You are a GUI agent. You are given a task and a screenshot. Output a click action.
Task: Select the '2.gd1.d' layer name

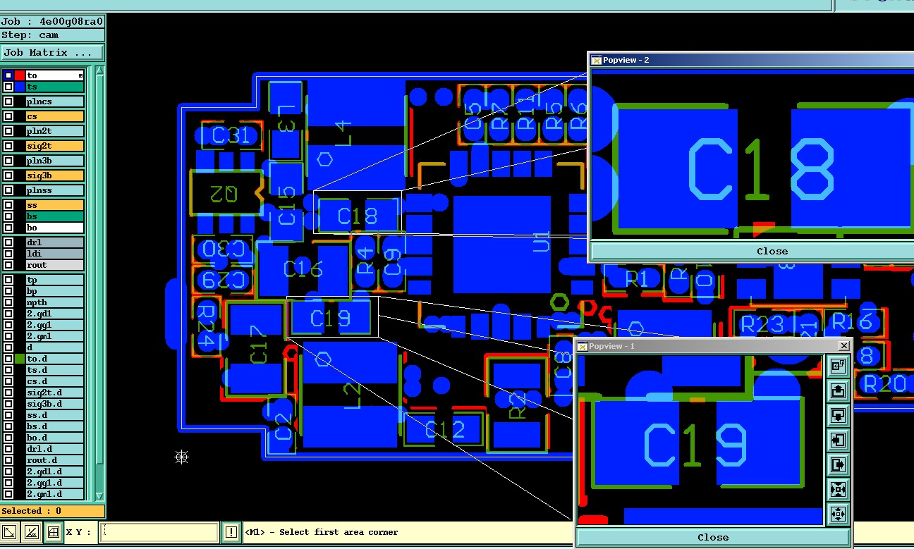click(55, 471)
